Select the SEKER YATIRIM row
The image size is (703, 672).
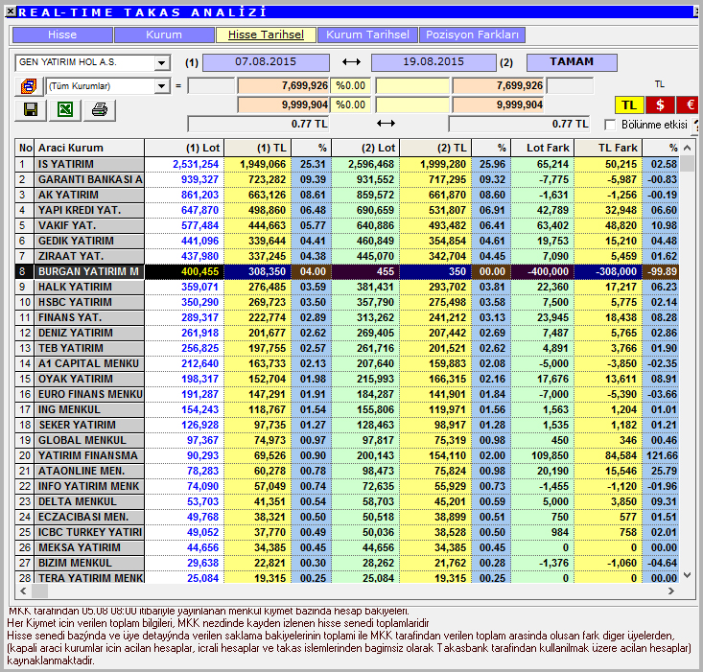coord(347,425)
